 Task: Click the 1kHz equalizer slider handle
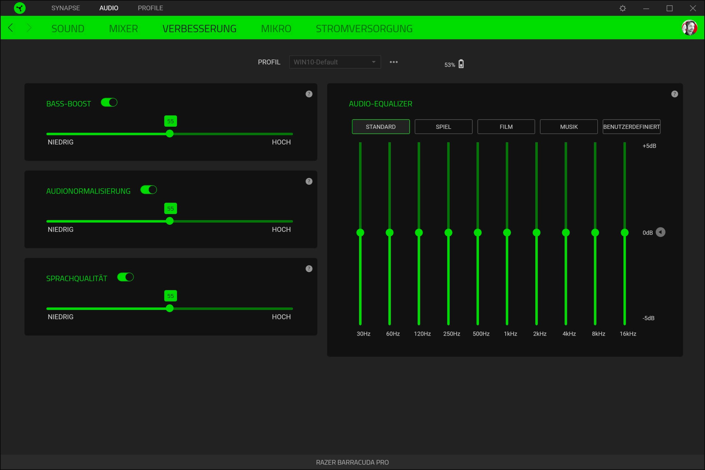coord(507,233)
